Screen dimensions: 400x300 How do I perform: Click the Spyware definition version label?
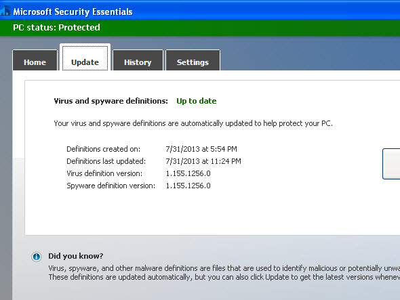[111, 186]
